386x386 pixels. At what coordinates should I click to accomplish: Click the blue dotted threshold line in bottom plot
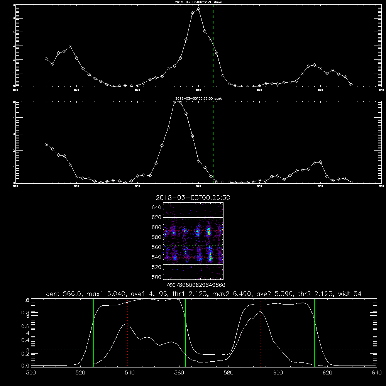coord(204,349)
